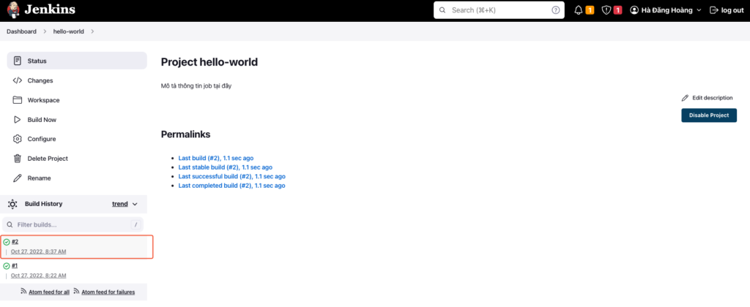Click the Permalinks heading
This screenshot has width=750, height=307.
(x=185, y=134)
